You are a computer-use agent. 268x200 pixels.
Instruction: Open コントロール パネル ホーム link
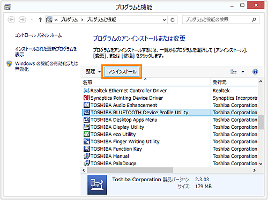click(38, 35)
